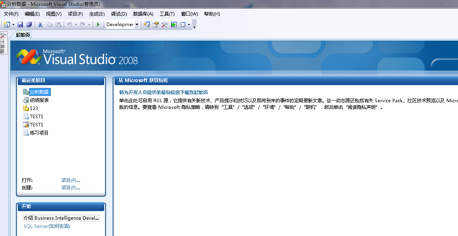Open the 视图(V) menu
Image resolution: width=458 pixels, height=236 pixels.
click(54, 14)
